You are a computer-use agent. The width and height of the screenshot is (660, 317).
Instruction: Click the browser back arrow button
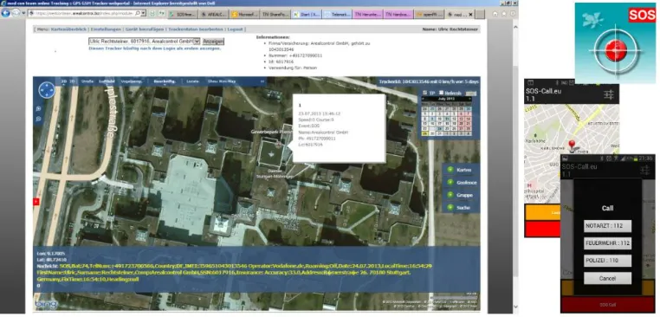tap(5, 13)
